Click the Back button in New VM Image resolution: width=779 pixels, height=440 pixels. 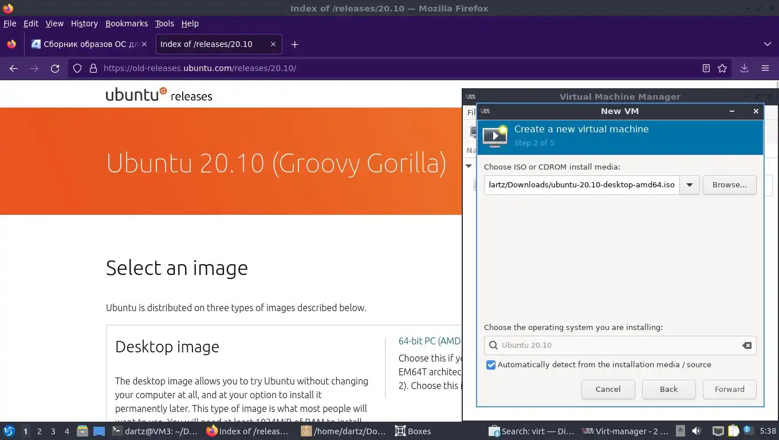[668, 390]
